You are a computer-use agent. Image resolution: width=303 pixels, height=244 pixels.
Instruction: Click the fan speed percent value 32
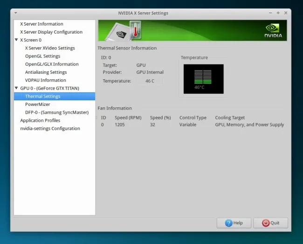(152, 125)
